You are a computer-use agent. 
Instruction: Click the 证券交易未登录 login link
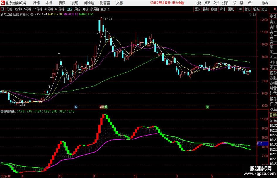click(x=160, y=3)
